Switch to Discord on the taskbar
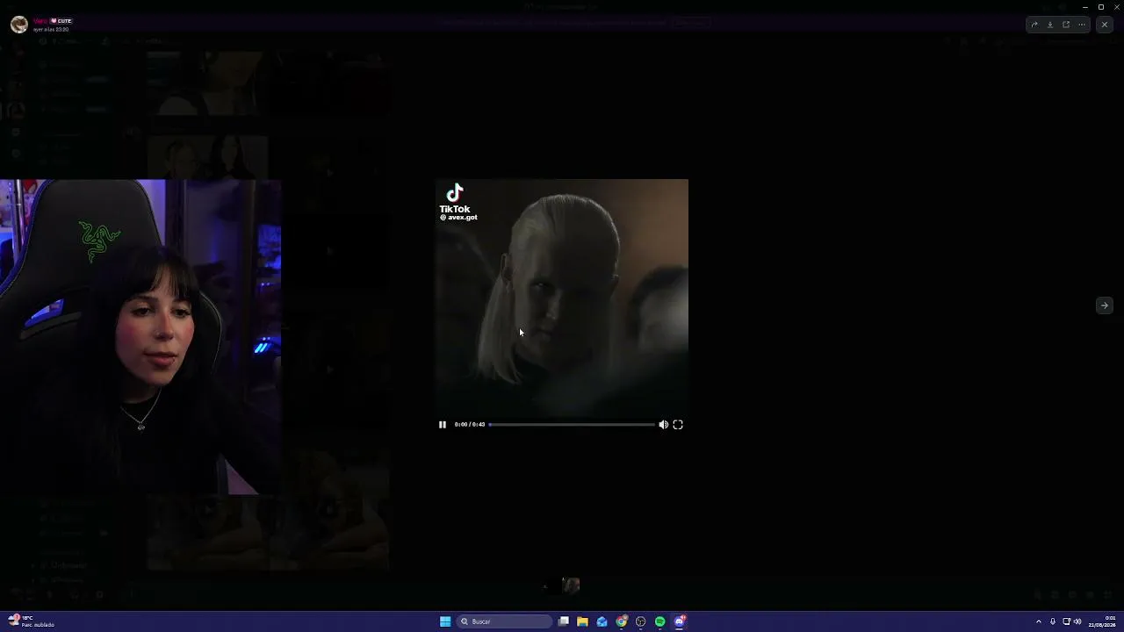 (x=680, y=621)
